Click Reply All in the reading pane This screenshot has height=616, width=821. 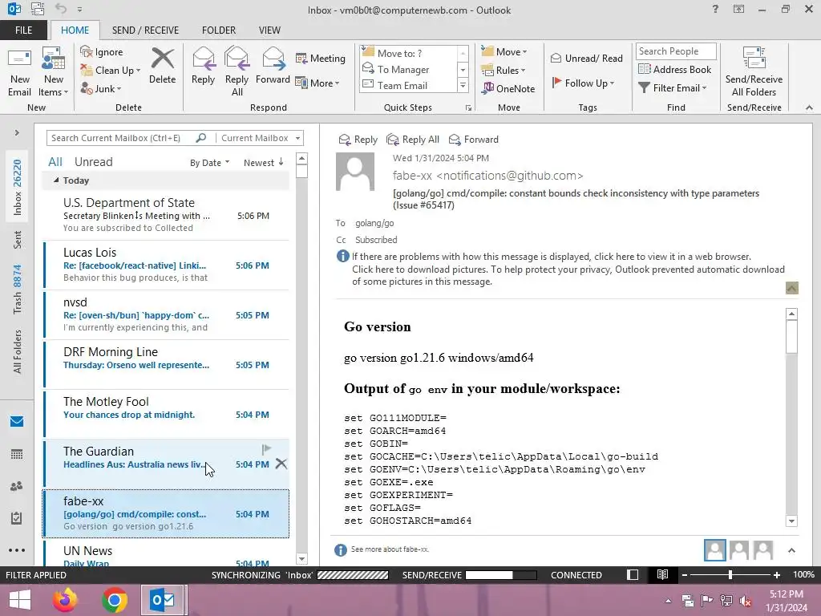(413, 140)
